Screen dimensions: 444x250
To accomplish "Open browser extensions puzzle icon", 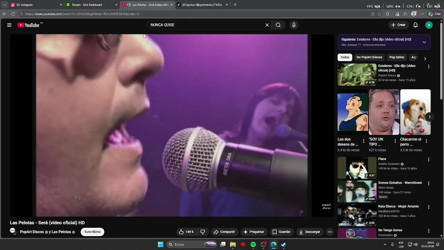I will click(388, 14).
